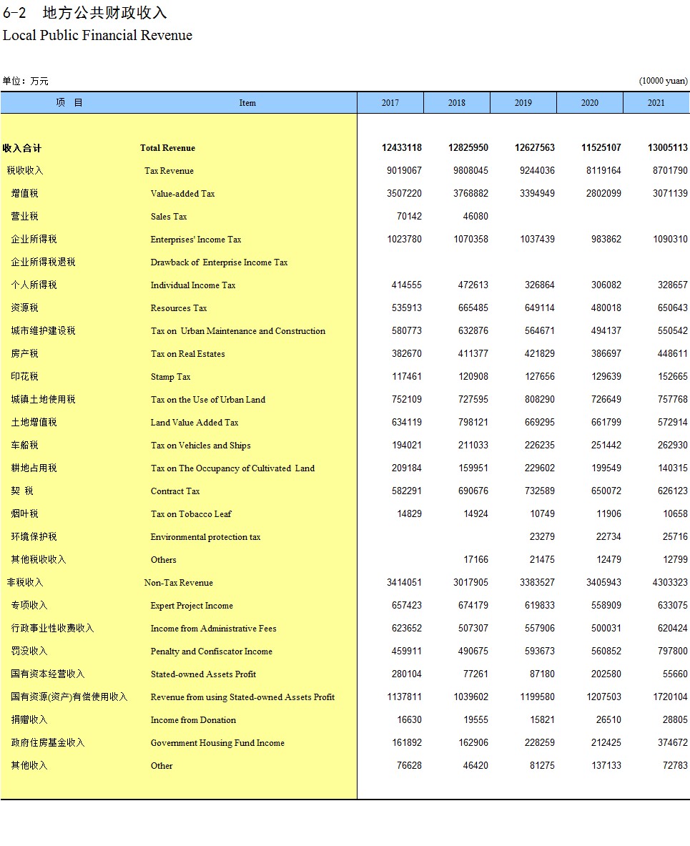Select 'Individual Income Tax' label

point(193,285)
